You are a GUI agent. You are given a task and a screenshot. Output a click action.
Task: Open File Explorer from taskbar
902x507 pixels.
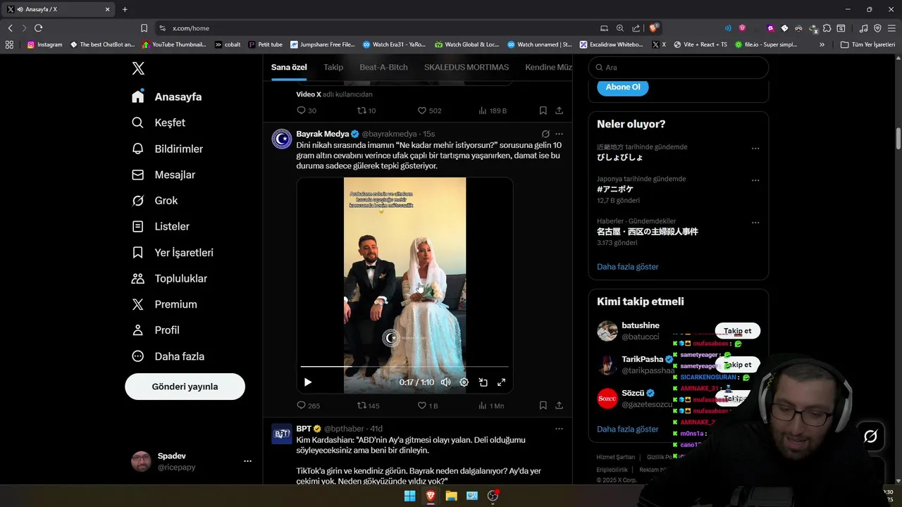(x=451, y=496)
